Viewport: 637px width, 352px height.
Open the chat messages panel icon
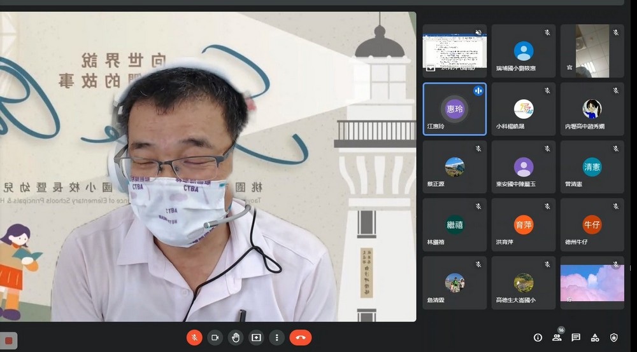click(x=576, y=337)
